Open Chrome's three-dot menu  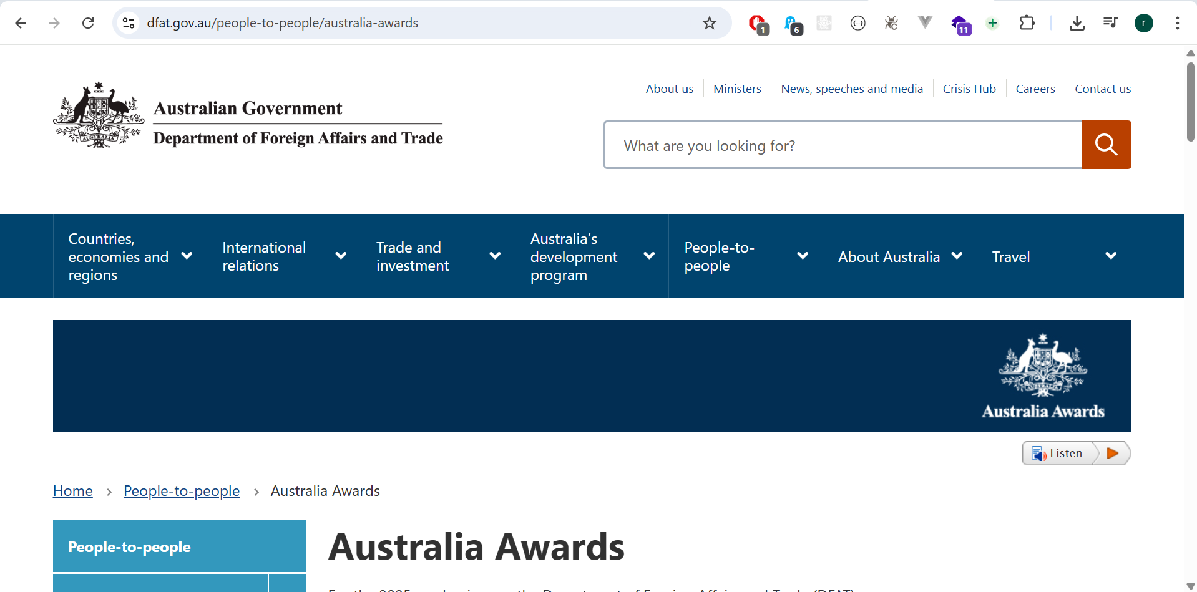1177,23
